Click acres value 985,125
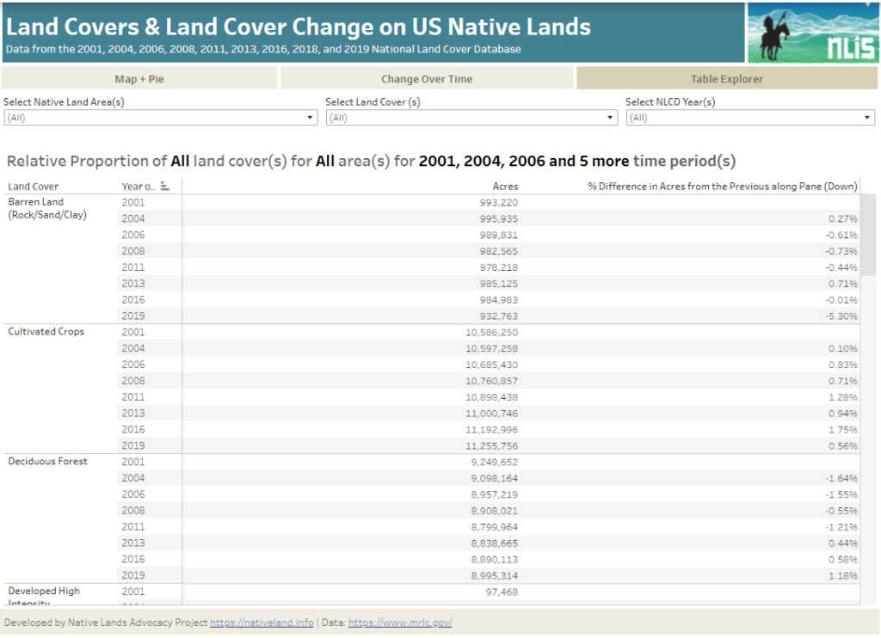 [x=499, y=284]
